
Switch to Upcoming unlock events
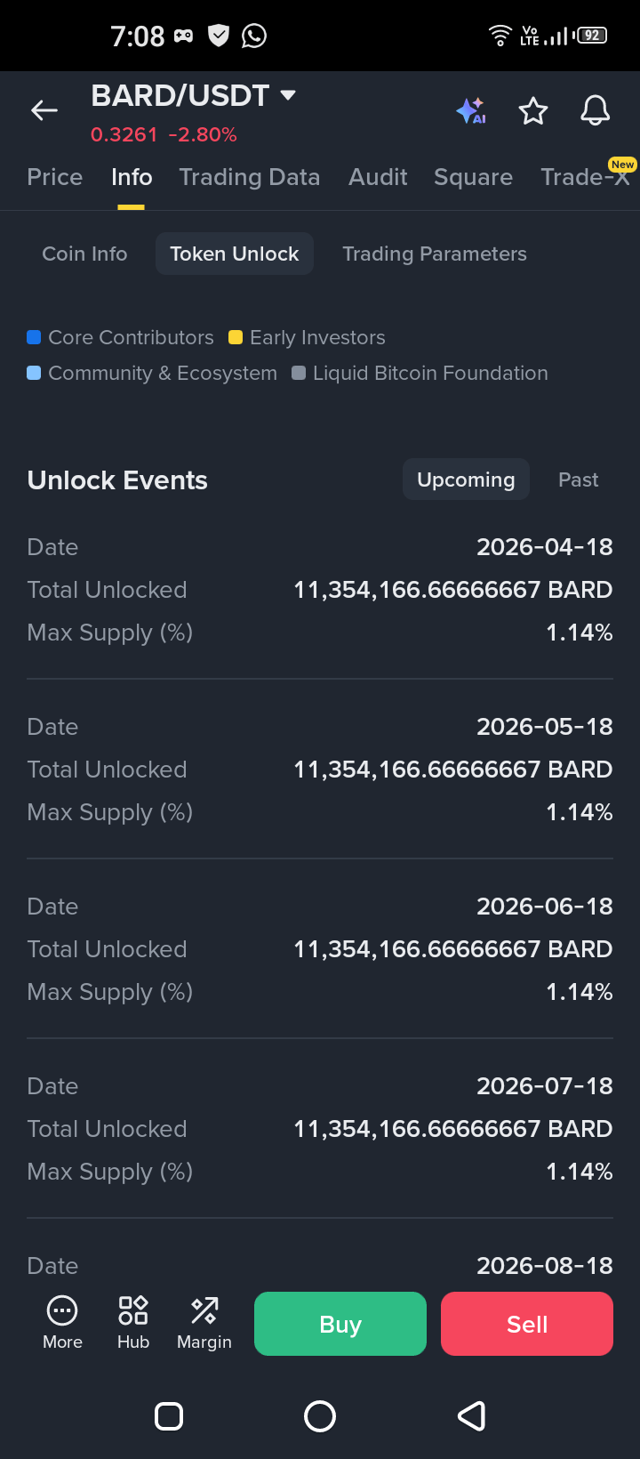click(x=466, y=480)
